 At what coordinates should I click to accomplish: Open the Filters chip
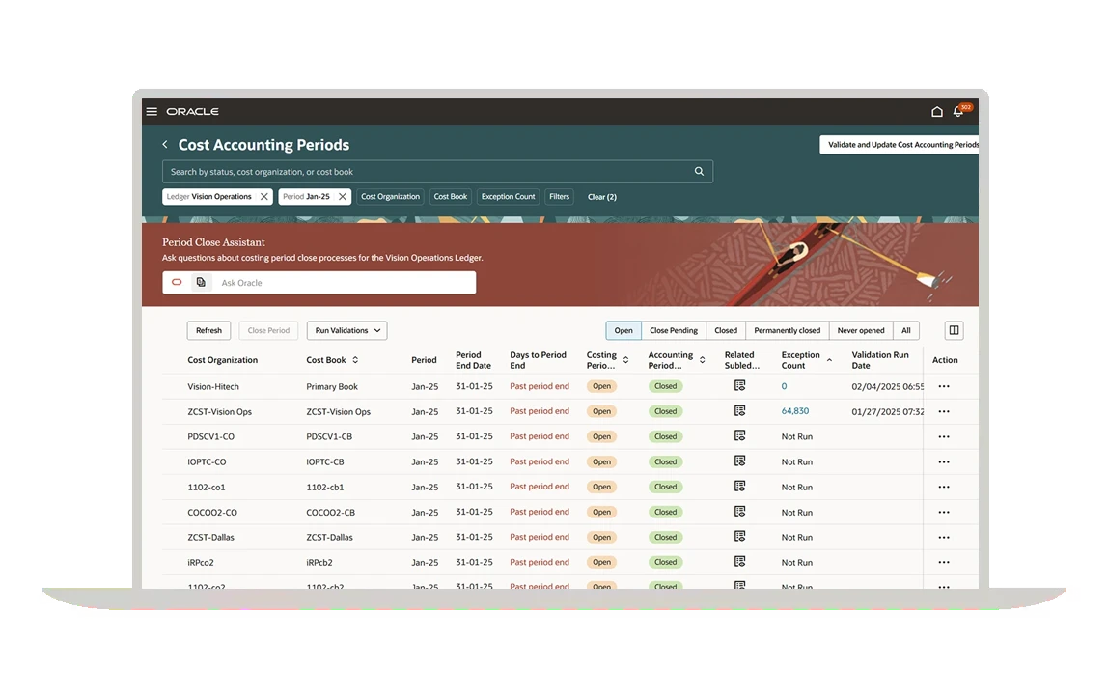pyautogui.click(x=559, y=197)
